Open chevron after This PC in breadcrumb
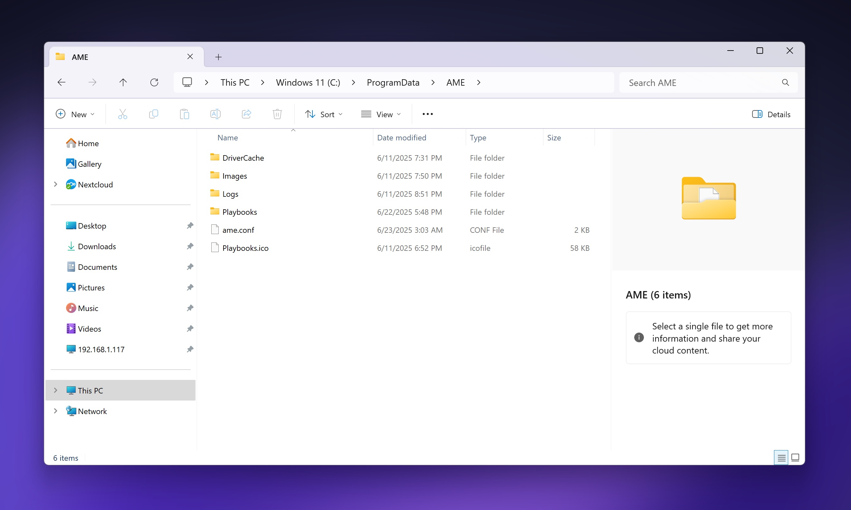851x510 pixels. [x=263, y=82]
